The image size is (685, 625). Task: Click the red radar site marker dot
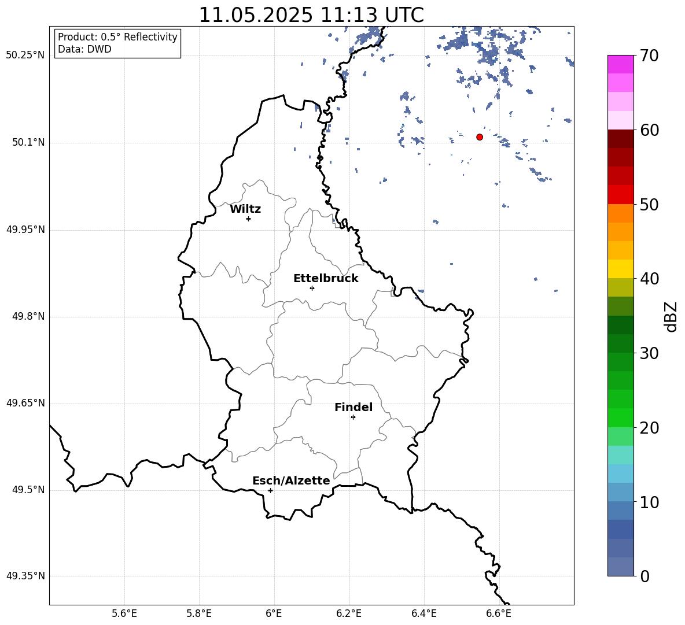click(480, 137)
